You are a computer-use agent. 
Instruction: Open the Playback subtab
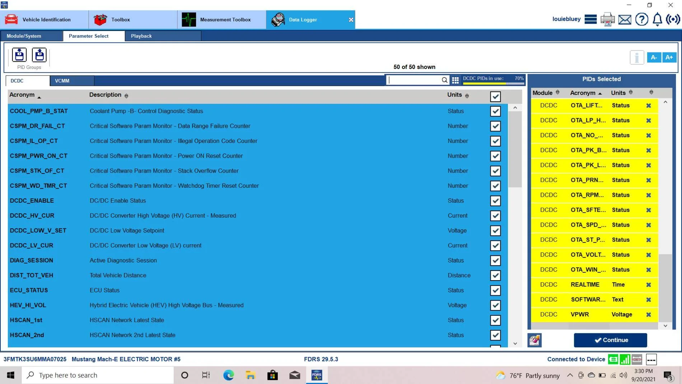point(163,36)
